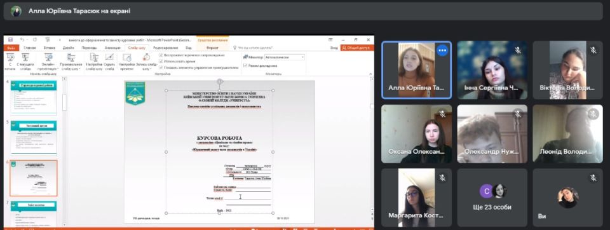Image resolution: width=610 pixels, height=230 pixels.
Task: Click the Hide Slide icon
Action: [109, 62]
